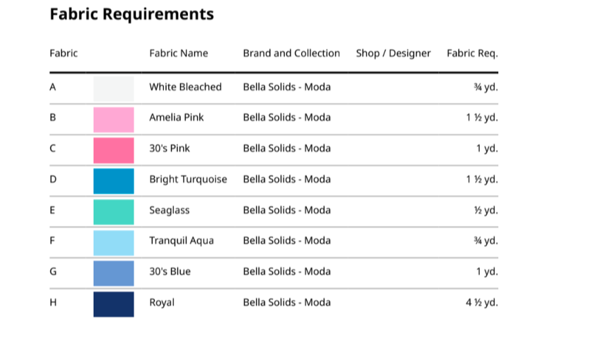Click the Fabric Requirements heading
The height and width of the screenshot is (353, 608).
pyautogui.click(x=132, y=14)
